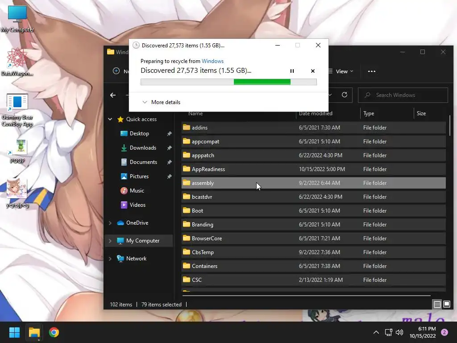Viewport: 457px width, 343px height.
Task: Expand the OneDrive tree node
Action: point(110,223)
